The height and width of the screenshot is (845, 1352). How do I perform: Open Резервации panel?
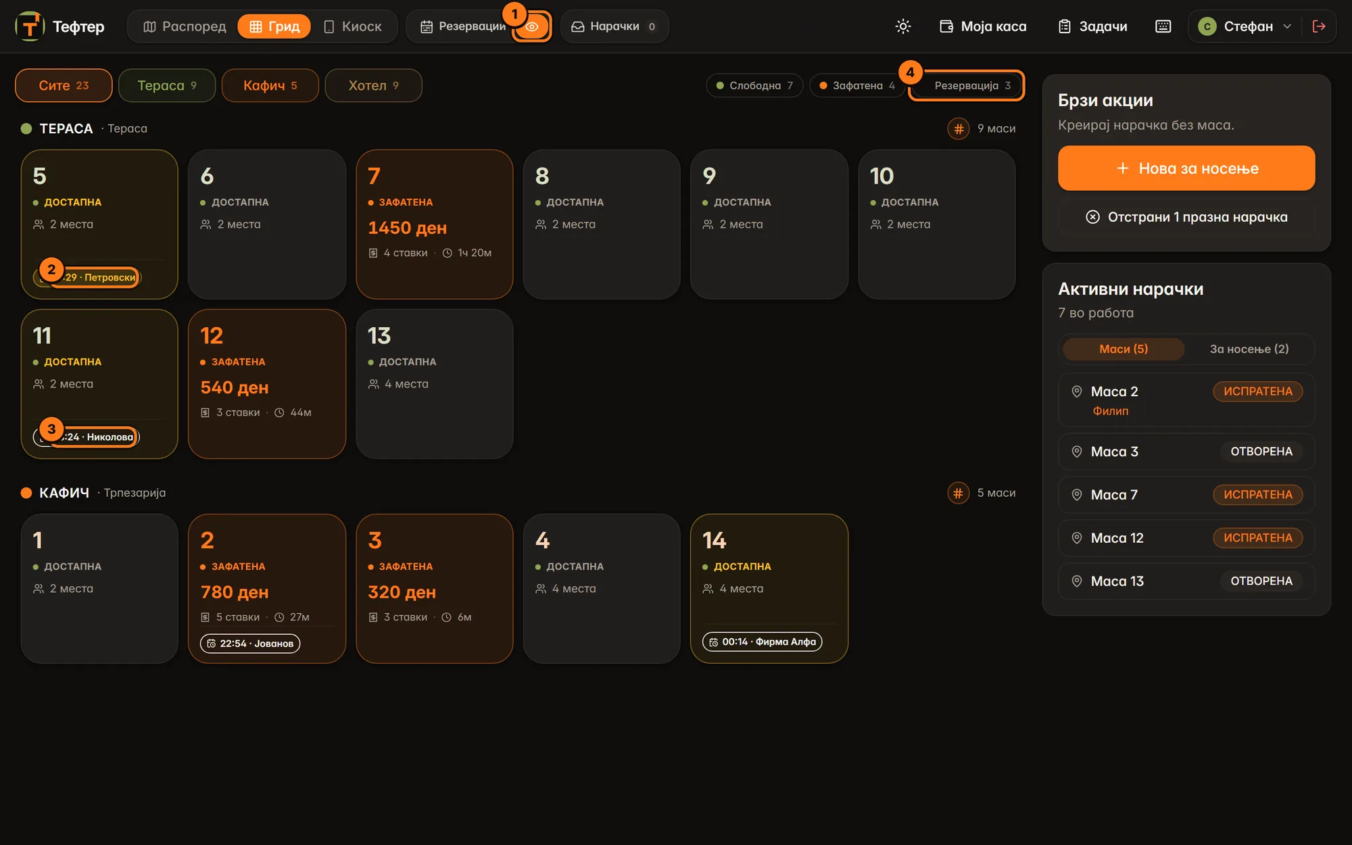462,26
